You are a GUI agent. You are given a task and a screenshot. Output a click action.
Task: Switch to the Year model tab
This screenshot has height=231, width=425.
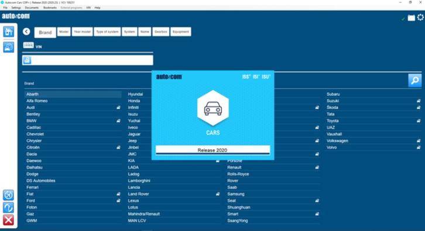(82, 32)
